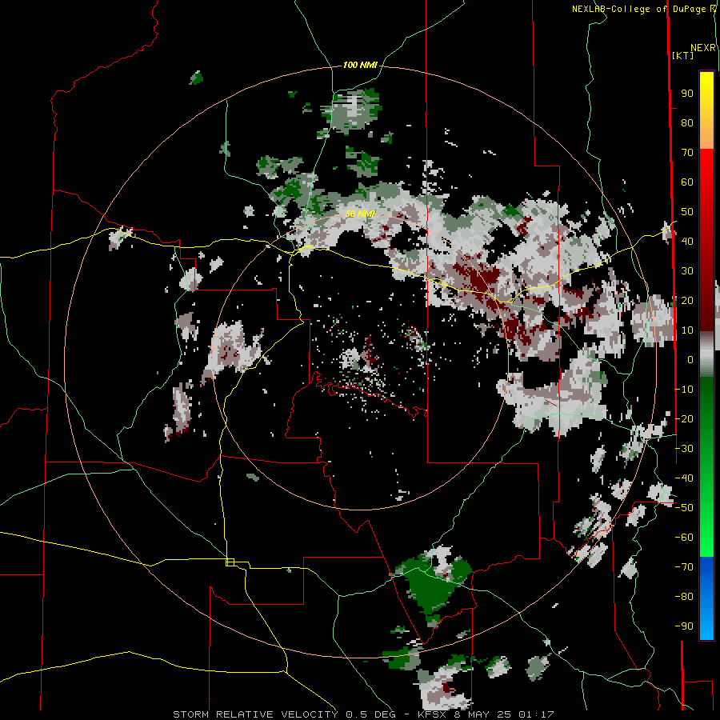
Task: Click the -60 scale value
Action: (x=684, y=538)
